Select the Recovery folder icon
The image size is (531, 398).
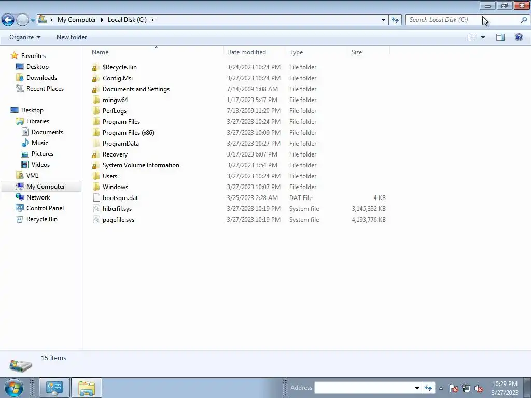(96, 154)
